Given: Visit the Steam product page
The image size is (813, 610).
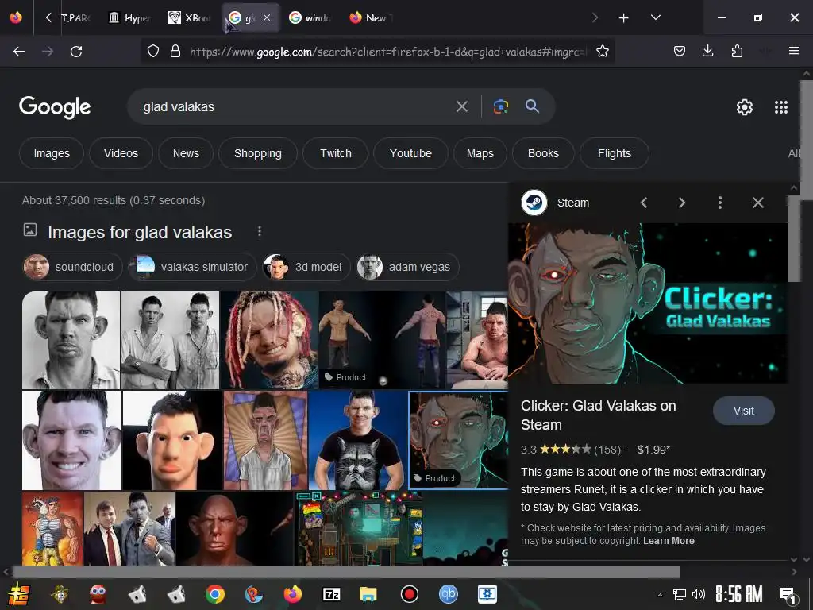Looking at the screenshot, I should pyautogui.click(x=743, y=411).
